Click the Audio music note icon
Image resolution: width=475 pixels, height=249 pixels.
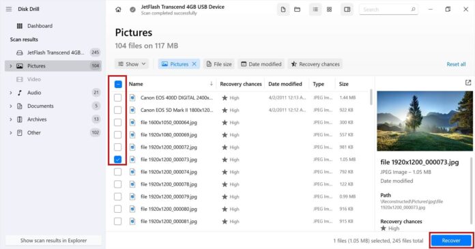(20, 93)
